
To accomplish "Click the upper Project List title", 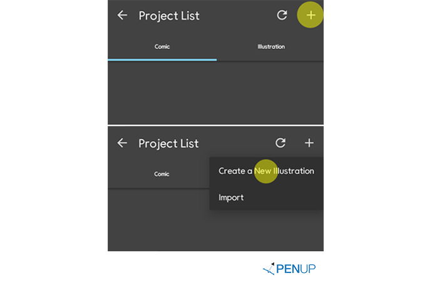I will pos(169,16).
